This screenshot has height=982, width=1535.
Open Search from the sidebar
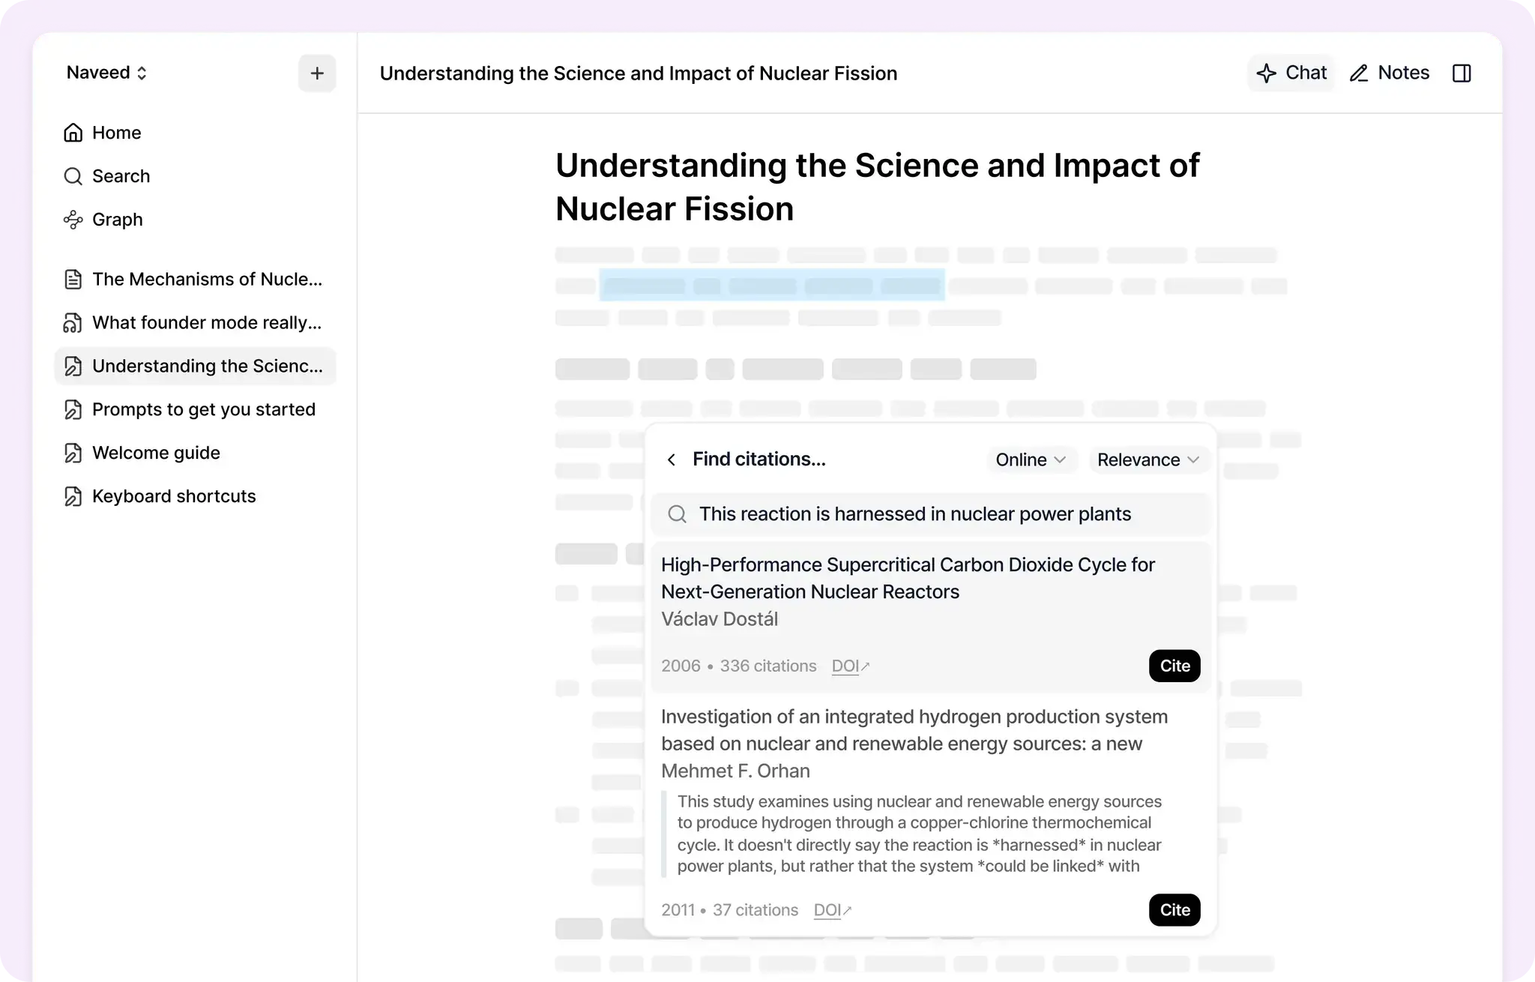click(120, 176)
